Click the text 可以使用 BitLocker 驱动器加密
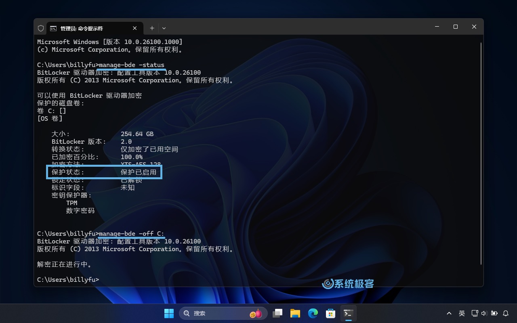Image resolution: width=517 pixels, height=323 pixels. (x=89, y=96)
